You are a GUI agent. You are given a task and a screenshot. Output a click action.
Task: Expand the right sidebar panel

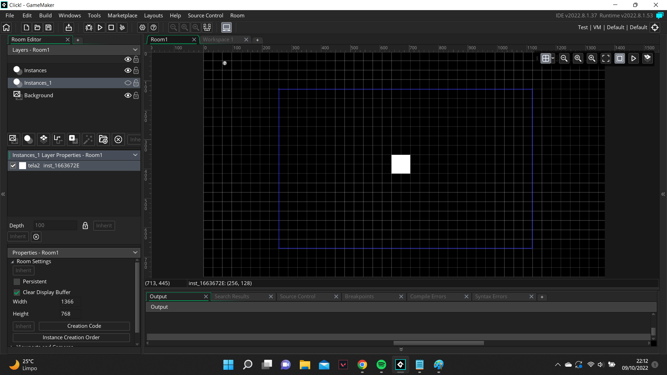click(663, 194)
